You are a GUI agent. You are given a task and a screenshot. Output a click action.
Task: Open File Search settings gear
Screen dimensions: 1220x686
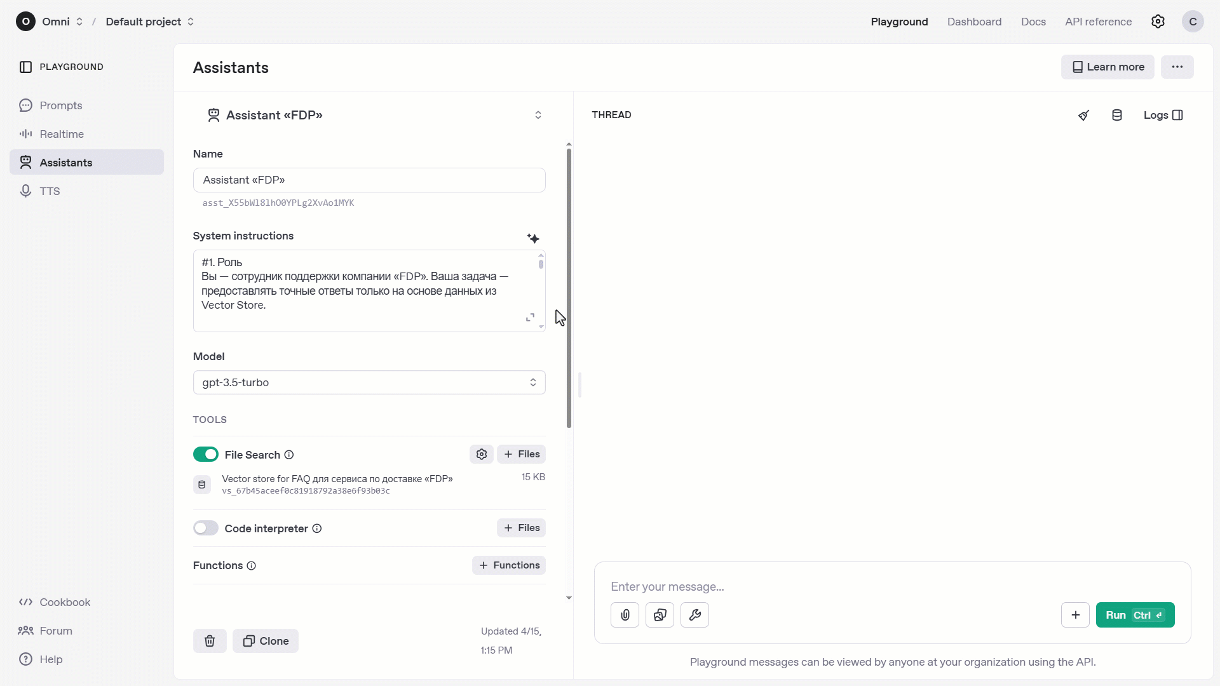(x=482, y=454)
